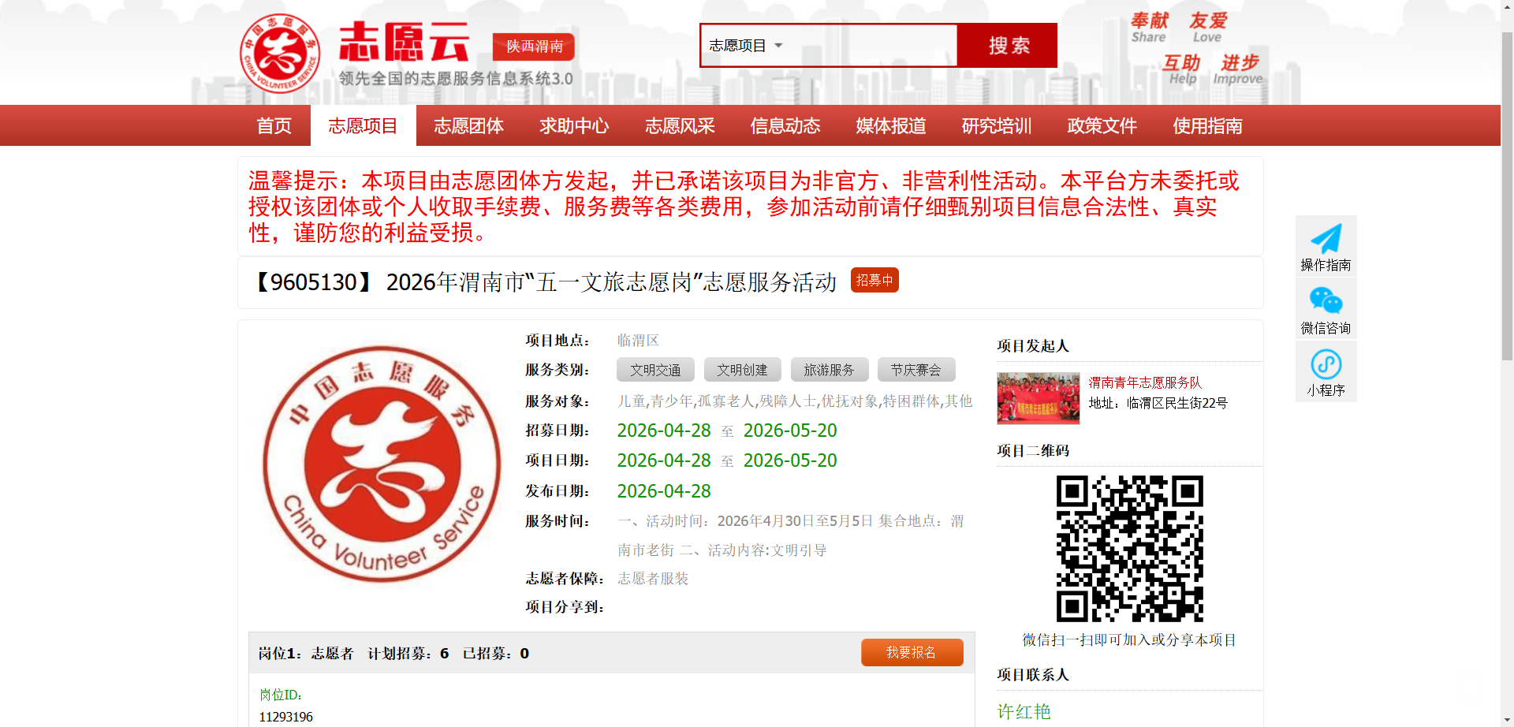Viewport: 1514px width, 727px height.
Task: Open the 媒体报道 navigation tab
Action: [891, 125]
